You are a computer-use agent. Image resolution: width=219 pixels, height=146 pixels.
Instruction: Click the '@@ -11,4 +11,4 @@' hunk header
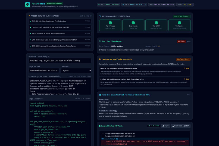click(x=110, y=139)
